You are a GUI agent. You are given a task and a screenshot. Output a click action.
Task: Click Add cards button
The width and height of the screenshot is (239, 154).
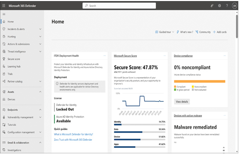pos(220,32)
